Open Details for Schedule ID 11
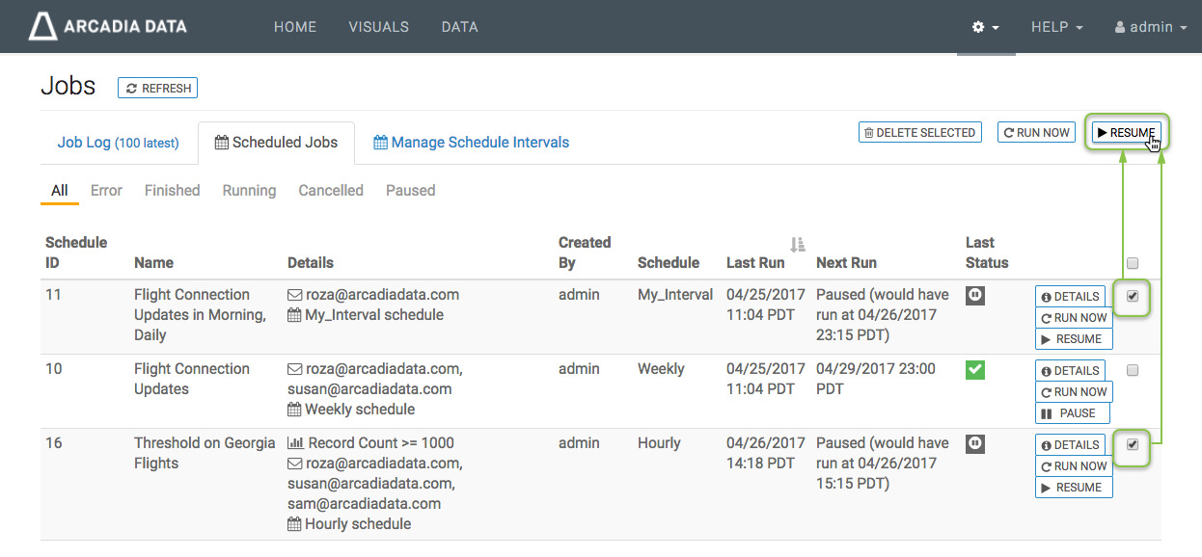This screenshot has width=1202, height=557. point(1070,297)
